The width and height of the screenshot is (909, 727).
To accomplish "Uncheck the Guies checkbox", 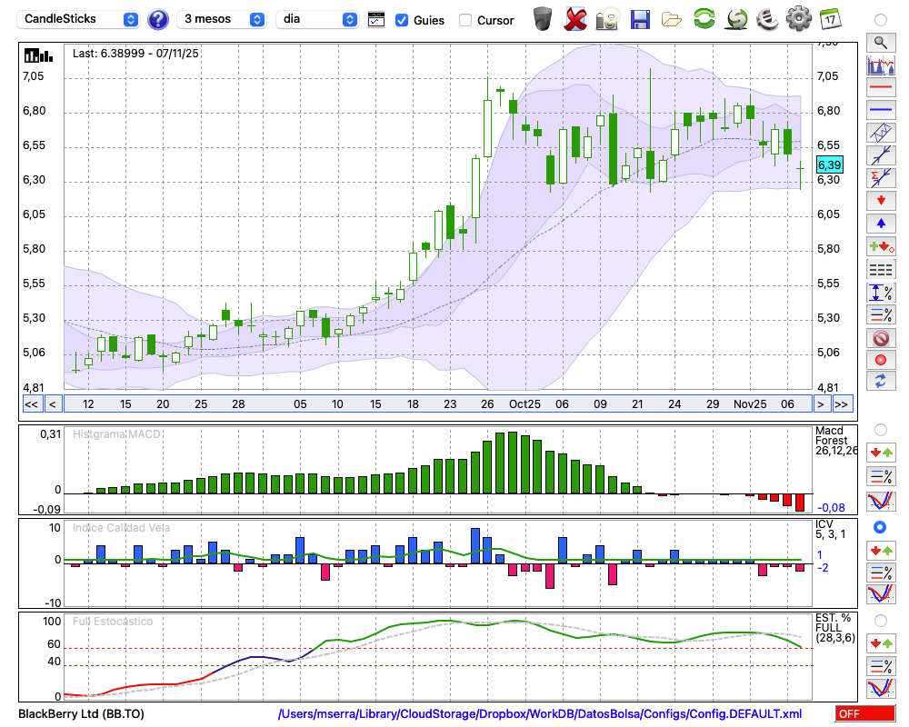I will (402, 20).
